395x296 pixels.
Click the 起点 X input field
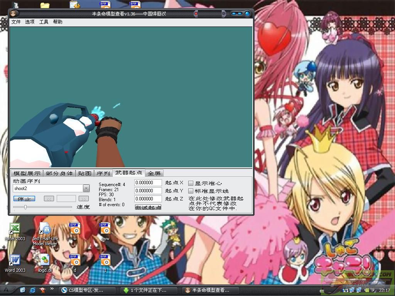click(148, 183)
